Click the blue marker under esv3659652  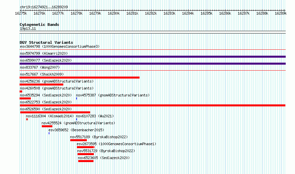(x=49, y=133)
